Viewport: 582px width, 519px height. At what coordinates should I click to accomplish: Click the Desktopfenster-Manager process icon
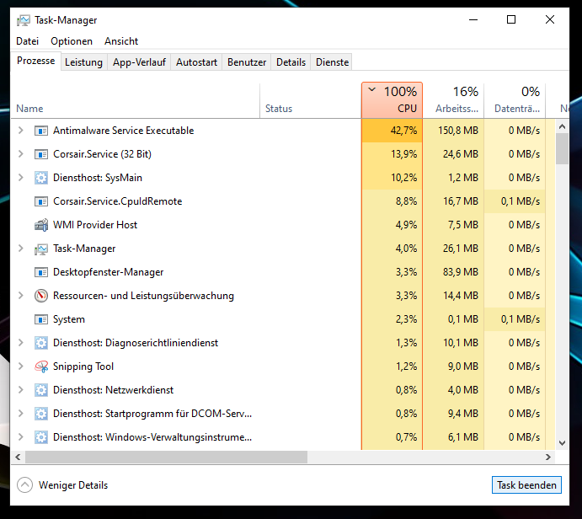click(40, 272)
